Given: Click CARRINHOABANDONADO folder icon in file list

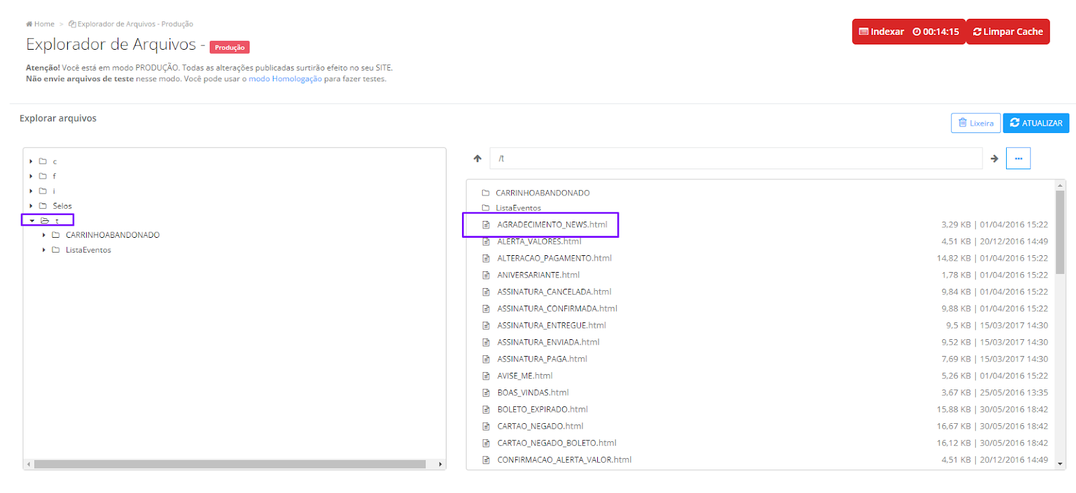Looking at the screenshot, I should pyautogui.click(x=486, y=193).
